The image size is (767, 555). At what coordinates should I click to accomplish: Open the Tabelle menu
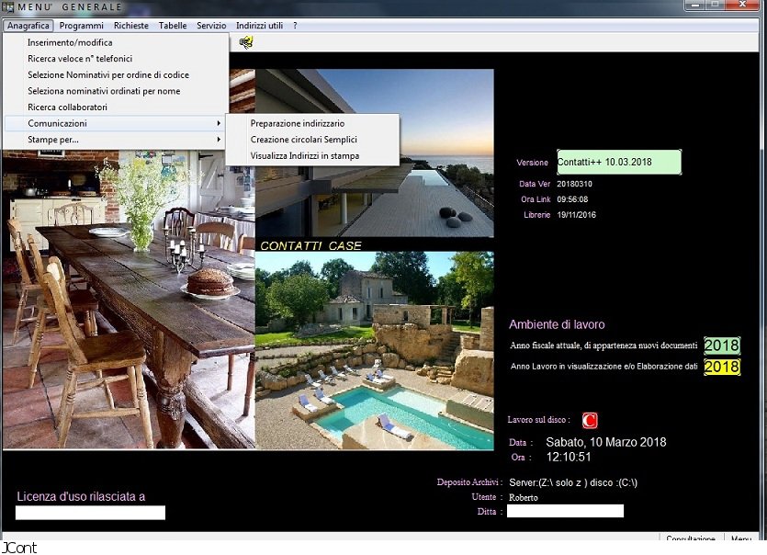(172, 26)
